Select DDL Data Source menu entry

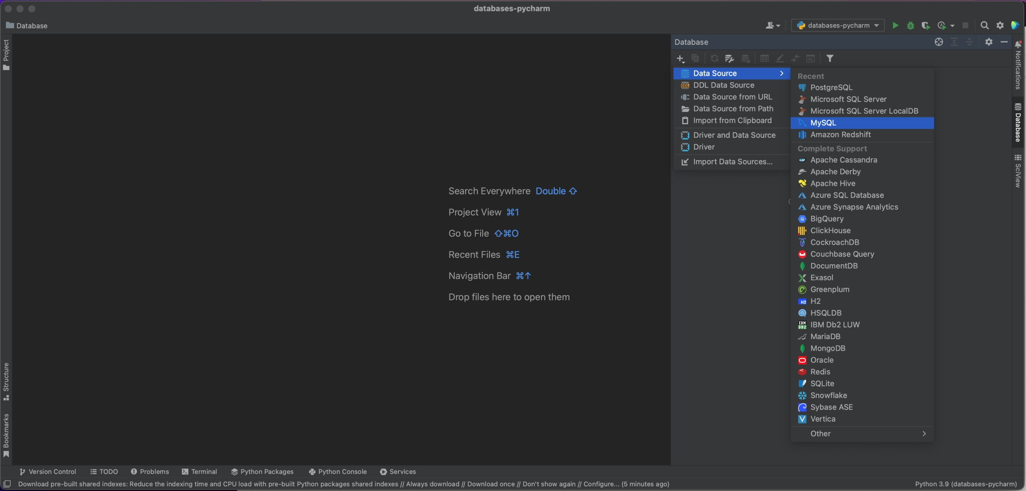coord(731,85)
